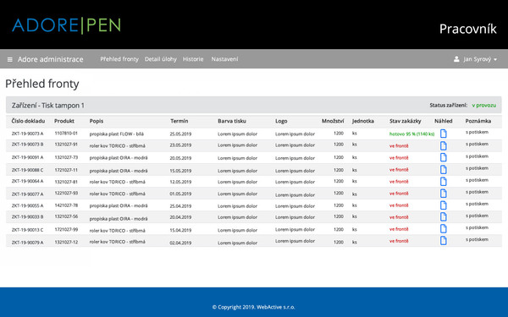Click the Zařízení - Tisk tampon 1 panel title
Image resolution: width=508 pixels, height=317 pixels.
tap(48, 106)
